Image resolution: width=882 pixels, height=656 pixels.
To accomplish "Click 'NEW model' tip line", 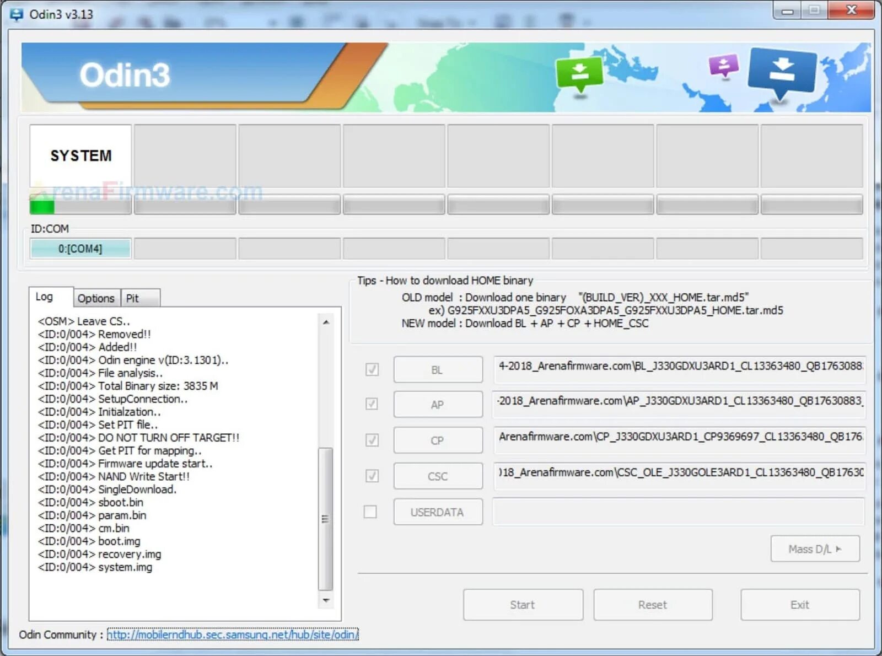I will pyautogui.click(x=525, y=323).
